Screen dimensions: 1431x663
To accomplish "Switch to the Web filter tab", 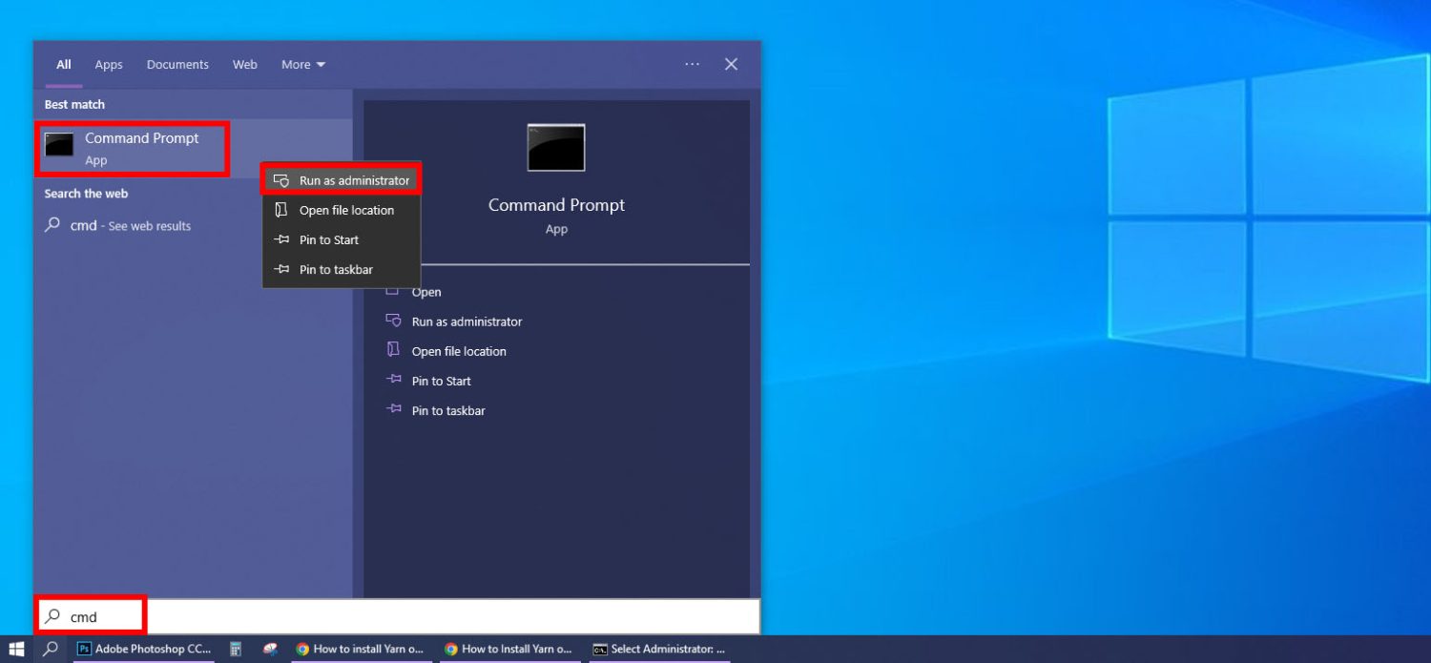I will pos(244,64).
